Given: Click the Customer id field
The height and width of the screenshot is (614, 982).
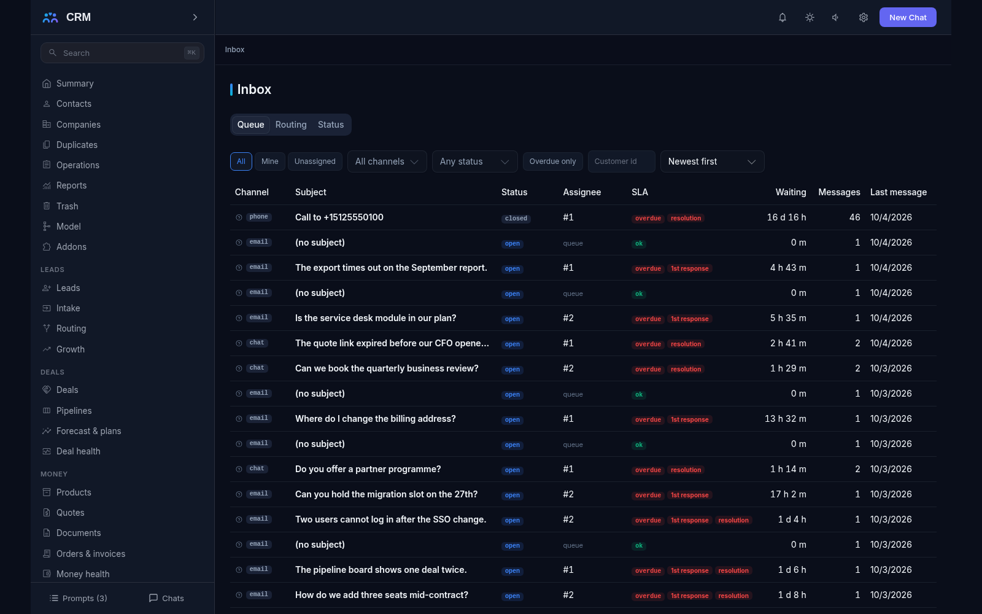Looking at the screenshot, I should 622,161.
